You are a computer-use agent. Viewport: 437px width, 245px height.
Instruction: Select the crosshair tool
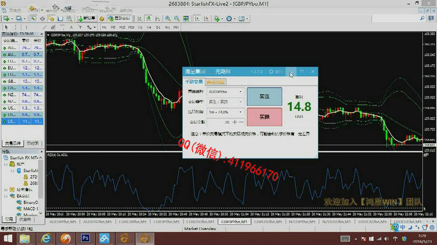16,27
